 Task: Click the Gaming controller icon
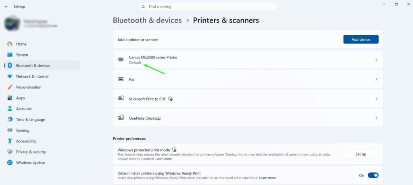10,130
